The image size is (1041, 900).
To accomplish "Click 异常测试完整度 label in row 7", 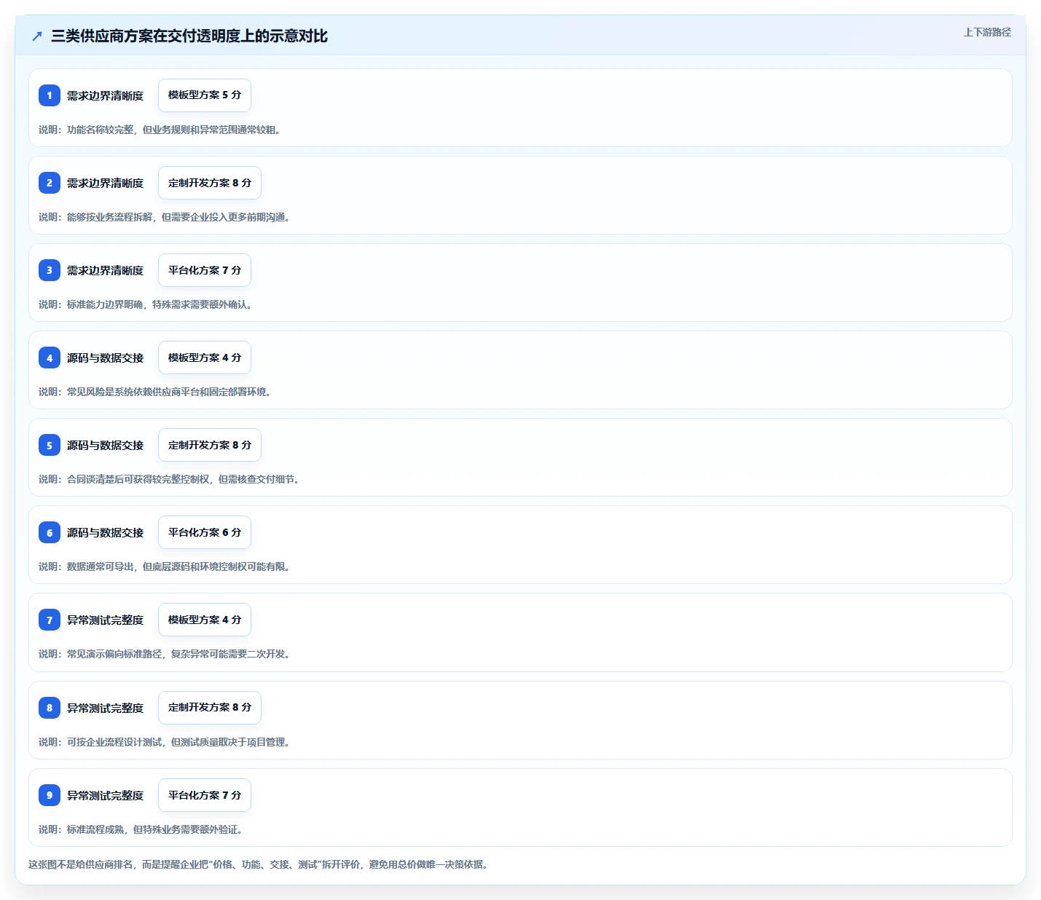I will [106, 620].
